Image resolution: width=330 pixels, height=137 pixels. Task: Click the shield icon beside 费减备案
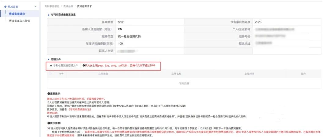point(5,7)
